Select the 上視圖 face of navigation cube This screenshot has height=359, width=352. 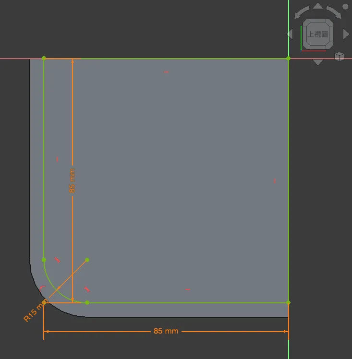[318, 34]
